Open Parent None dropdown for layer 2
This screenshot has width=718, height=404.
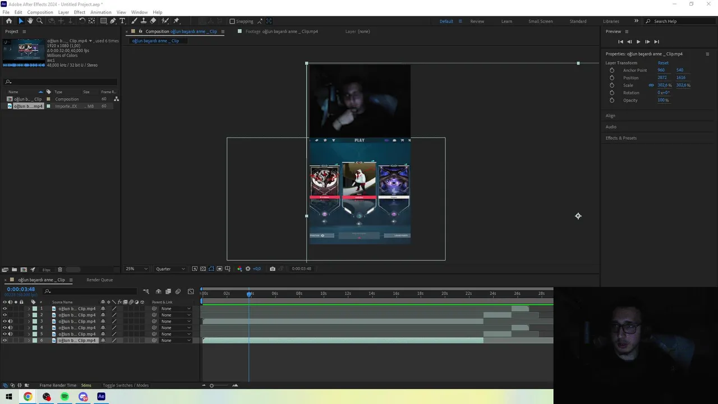pos(176,315)
